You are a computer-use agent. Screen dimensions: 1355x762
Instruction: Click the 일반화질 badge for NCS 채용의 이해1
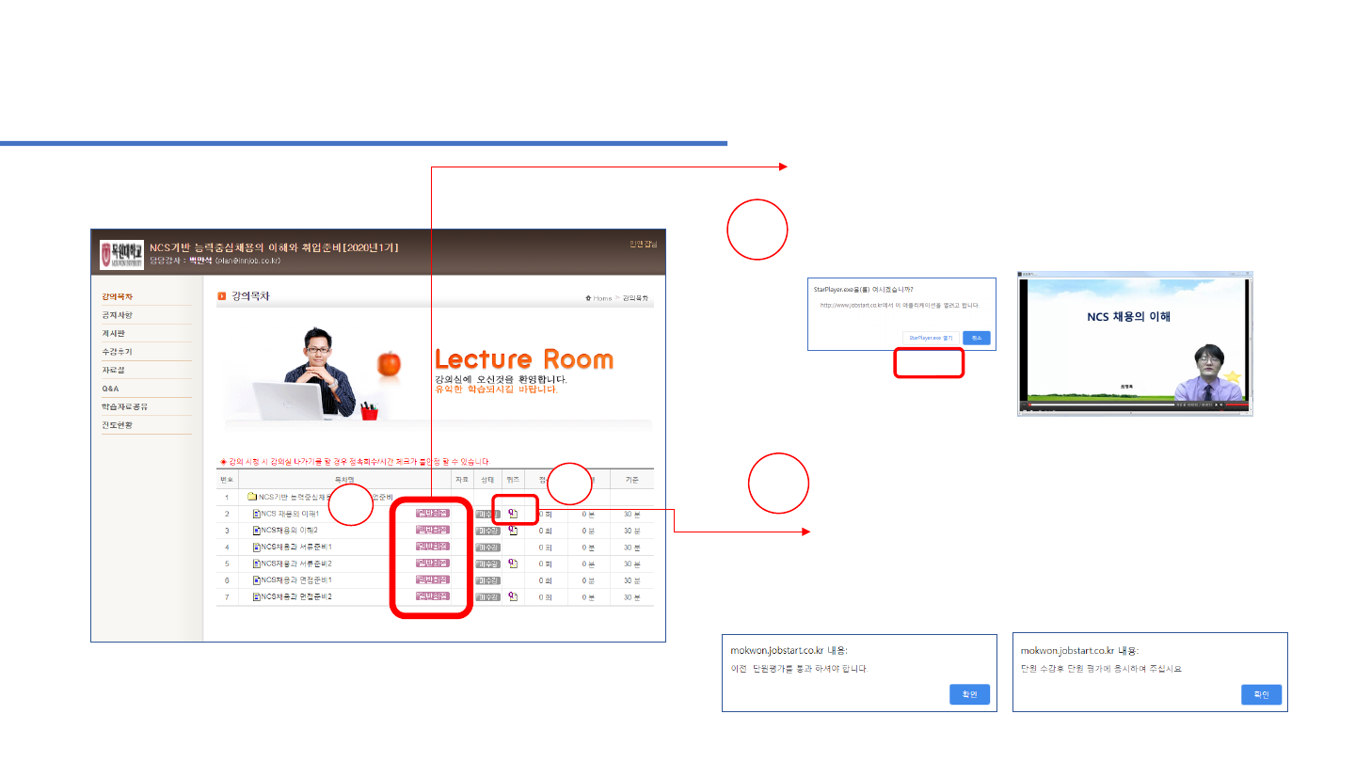coord(433,514)
